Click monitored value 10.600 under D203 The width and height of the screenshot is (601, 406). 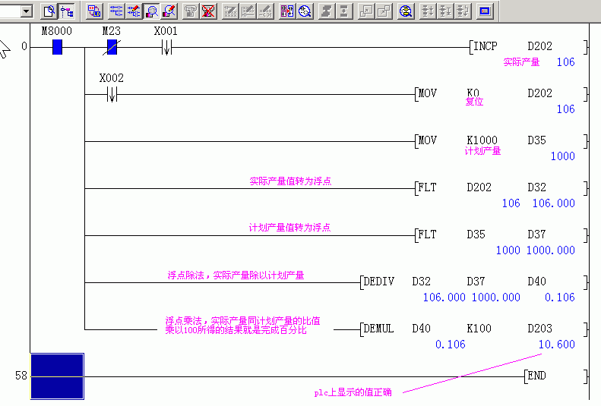point(556,345)
